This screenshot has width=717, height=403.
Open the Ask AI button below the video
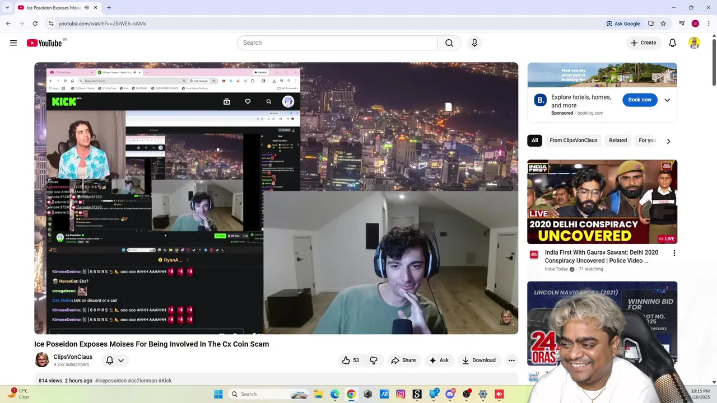point(439,360)
